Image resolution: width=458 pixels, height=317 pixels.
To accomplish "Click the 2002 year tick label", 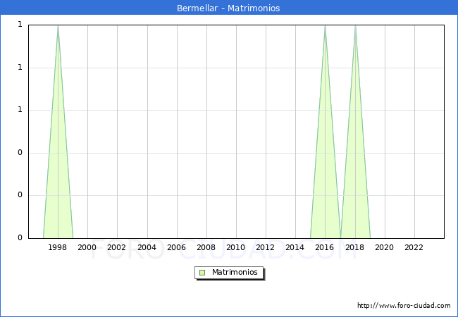I will click(117, 247).
